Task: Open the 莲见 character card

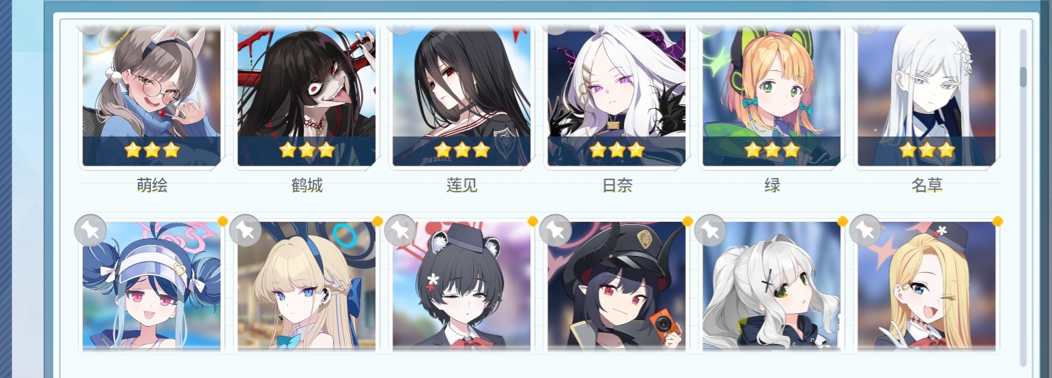Action: pos(461,96)
